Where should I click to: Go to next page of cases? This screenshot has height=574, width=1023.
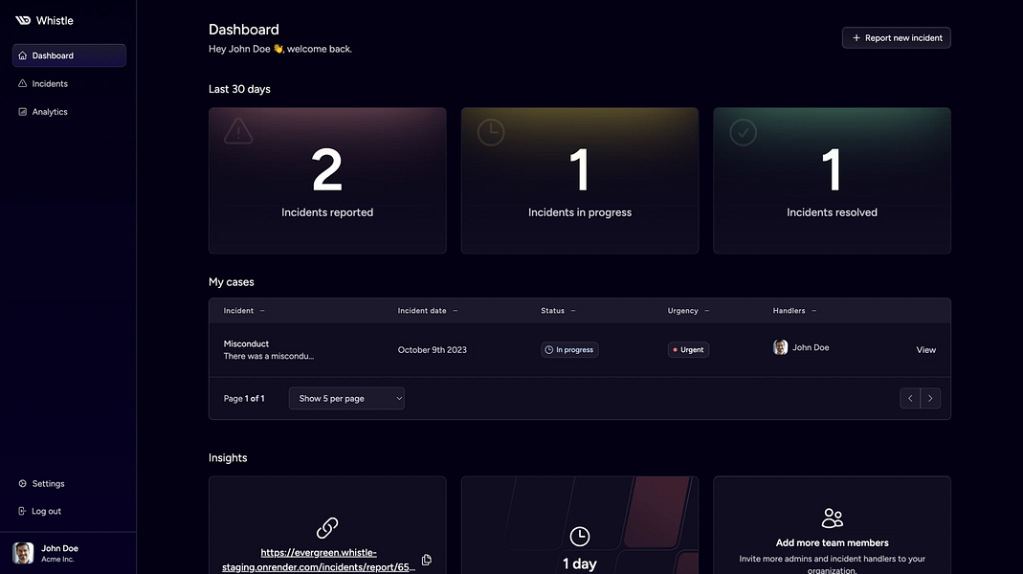coord(930,399)
